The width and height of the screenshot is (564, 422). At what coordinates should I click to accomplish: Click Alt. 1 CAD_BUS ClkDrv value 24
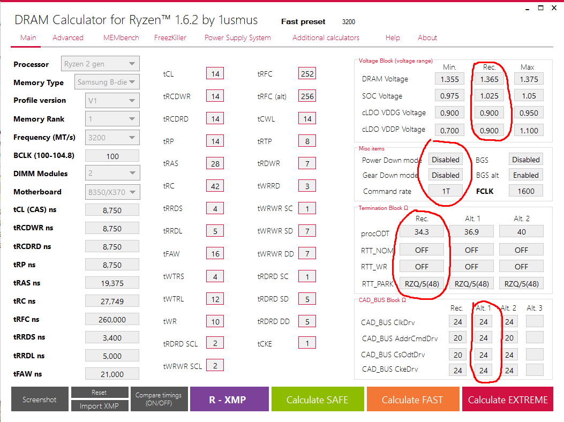click(x=484, y=322)
